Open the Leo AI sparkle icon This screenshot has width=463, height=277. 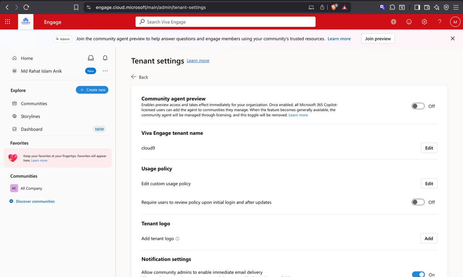tap(436, 7)
